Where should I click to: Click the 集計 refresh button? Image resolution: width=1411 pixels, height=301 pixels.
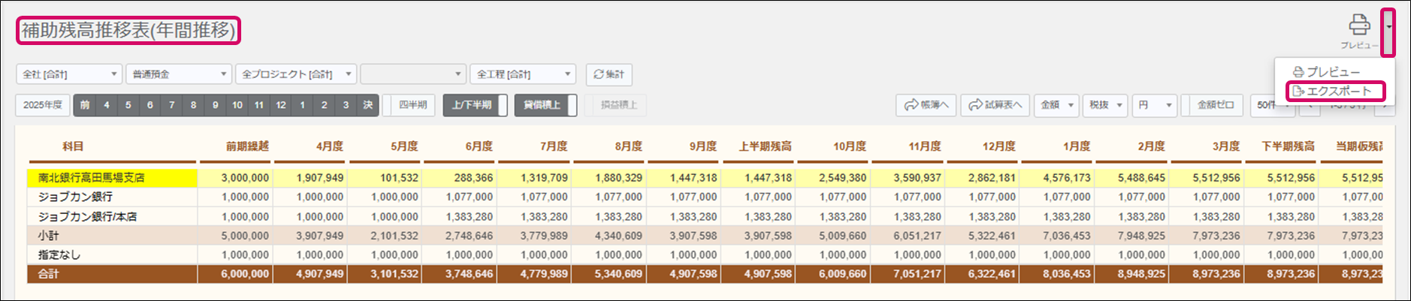[x=609, y=74]
